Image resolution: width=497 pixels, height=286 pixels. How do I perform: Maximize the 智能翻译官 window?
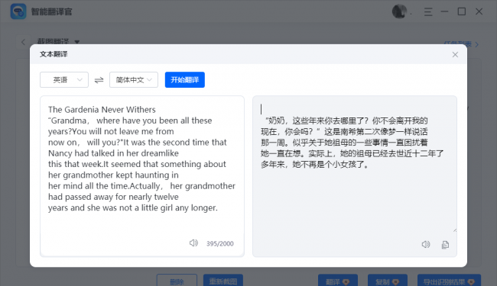[462, 11]
